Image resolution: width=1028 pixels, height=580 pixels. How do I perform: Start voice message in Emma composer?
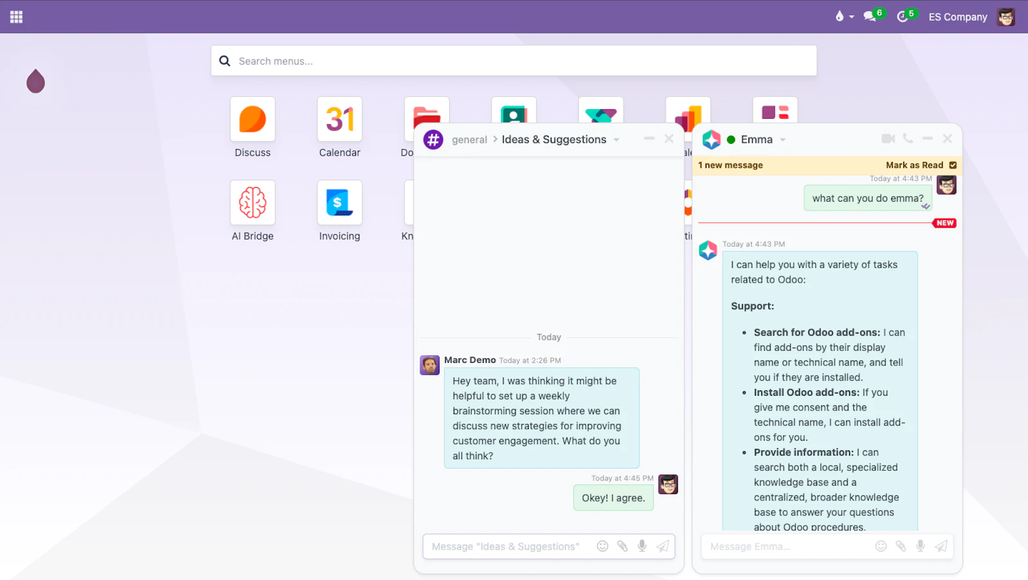click(x=921, y=546)
